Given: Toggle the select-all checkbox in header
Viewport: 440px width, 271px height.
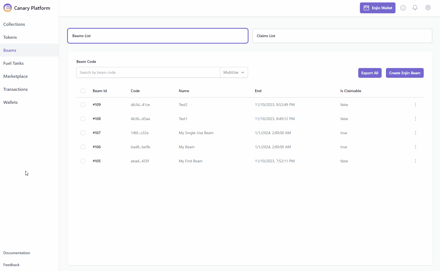Looking at the screenshot, I should (83, 91).
